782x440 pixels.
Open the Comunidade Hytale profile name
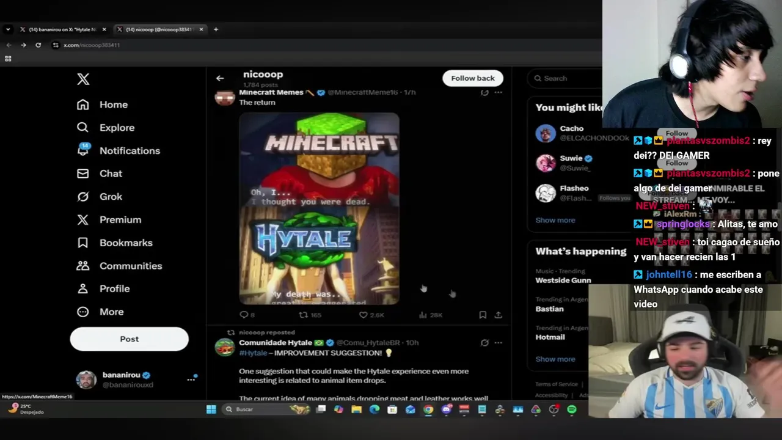(275, 343)
